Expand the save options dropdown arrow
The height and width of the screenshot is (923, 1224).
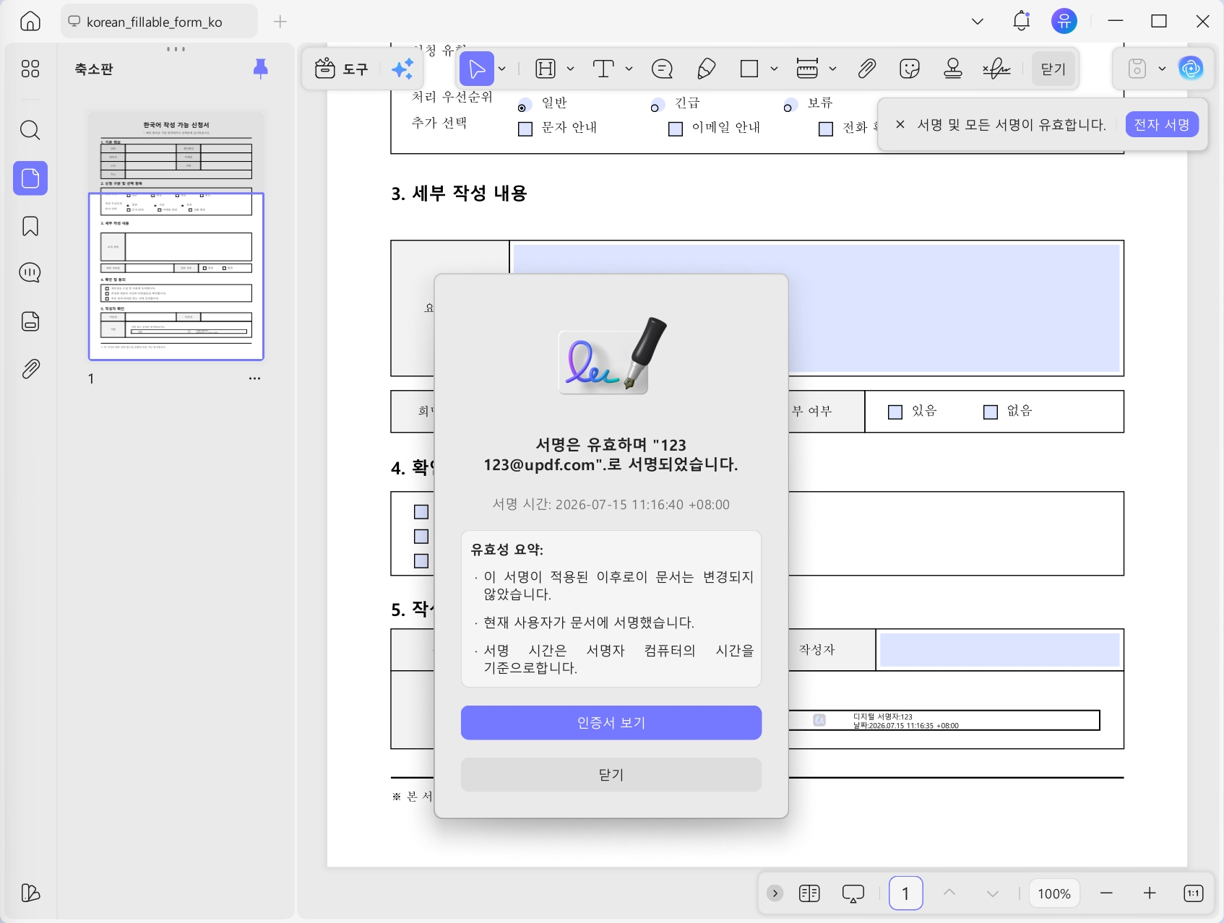tap(1162, 69)
